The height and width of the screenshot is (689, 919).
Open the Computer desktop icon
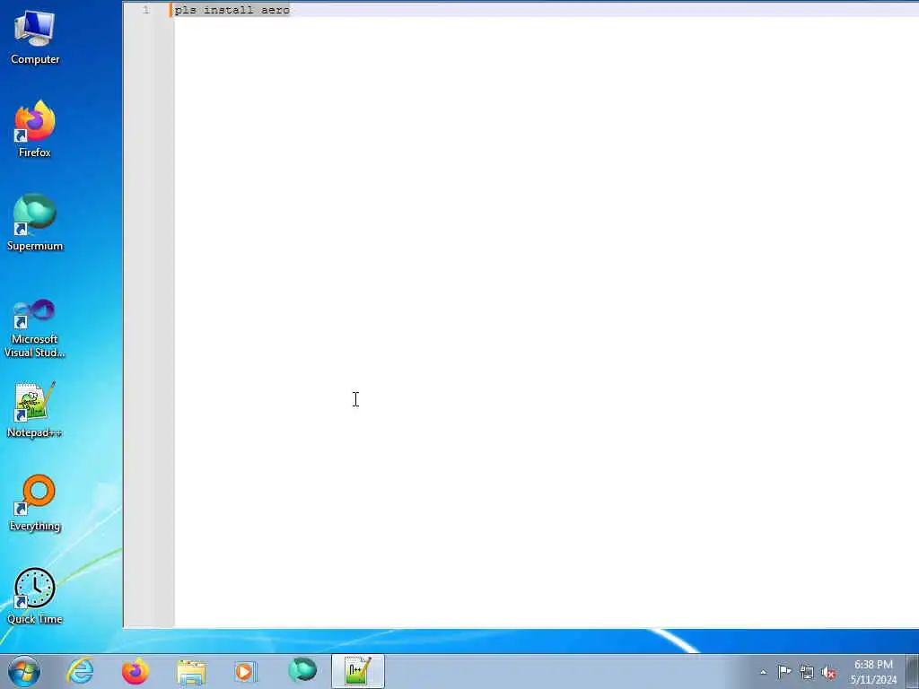[x=35, y=37]
